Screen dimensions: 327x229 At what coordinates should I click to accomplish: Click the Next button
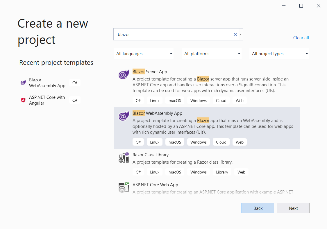click(293, 208)
